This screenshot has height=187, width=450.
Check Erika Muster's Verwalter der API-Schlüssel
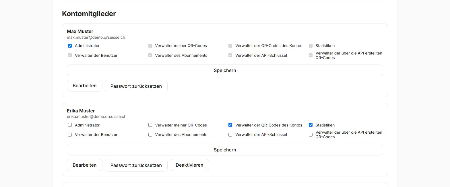point(230,135)
